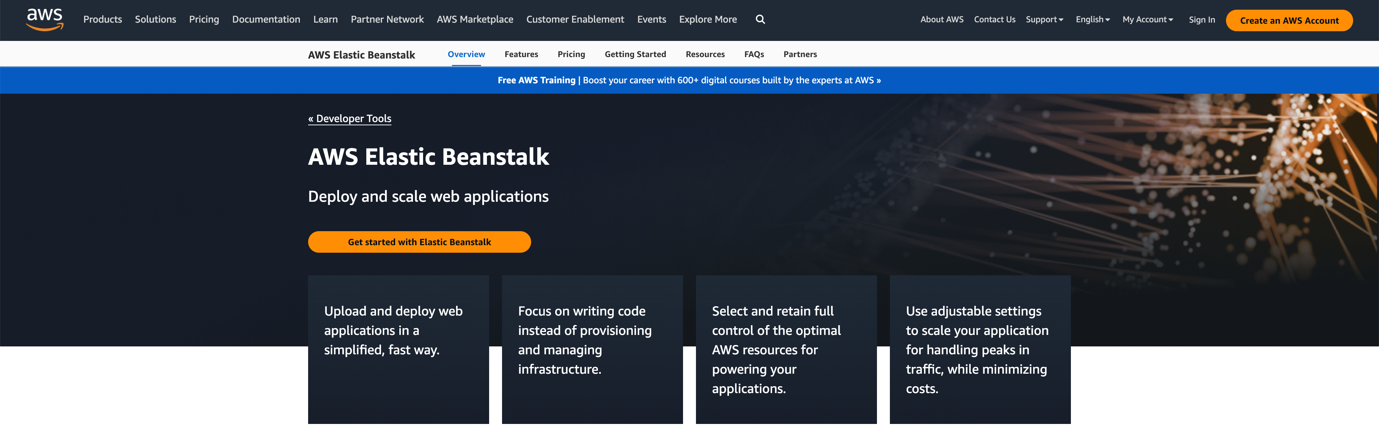The image size is (1379, 448).
Task: Click Get started with Elastic Beanstalk
Action: tap(419, 242)
